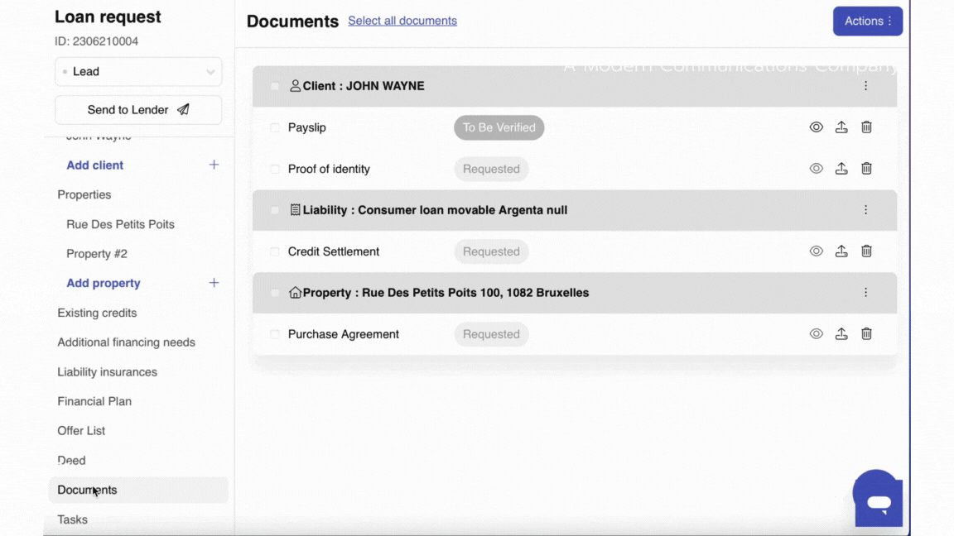
Task: View the Credit Settlement document
Action: coord(816,251)
